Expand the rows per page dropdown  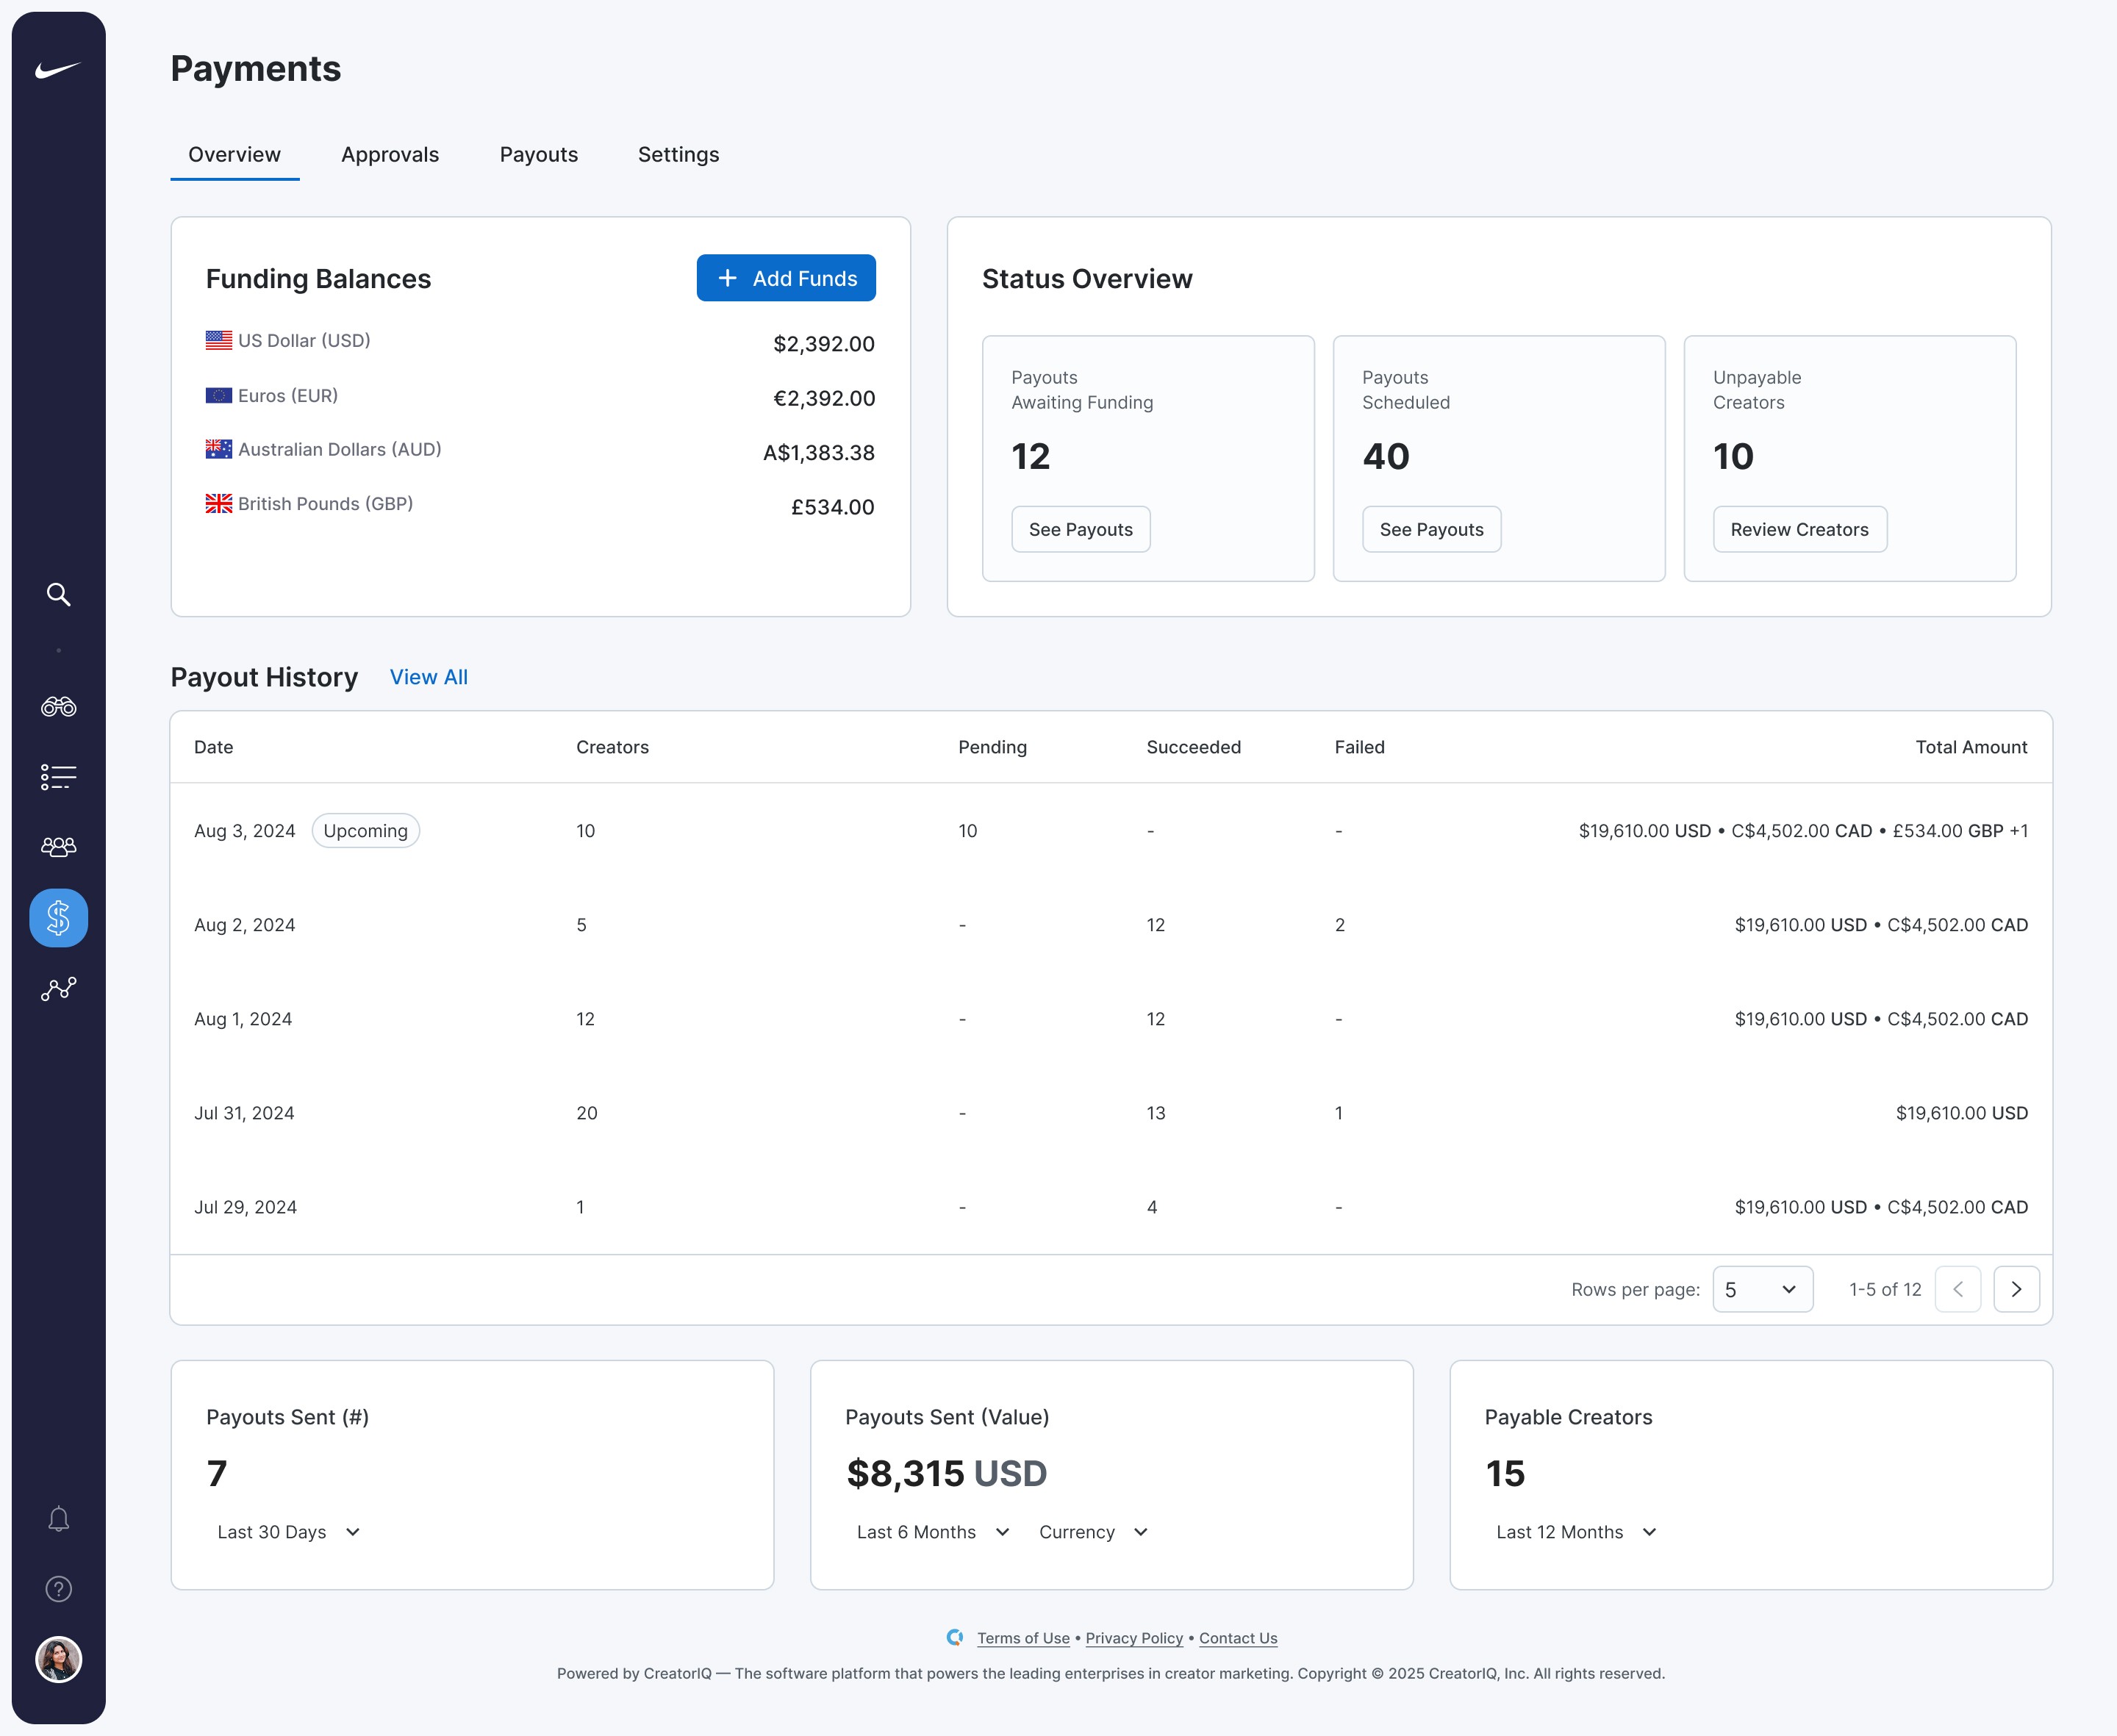pos(1761,1289)
